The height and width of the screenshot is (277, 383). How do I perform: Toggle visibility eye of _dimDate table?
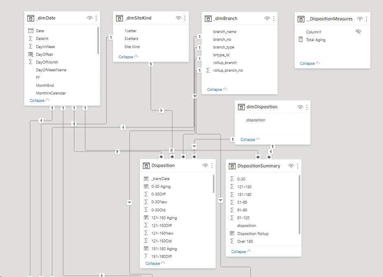tap(90, 18)
